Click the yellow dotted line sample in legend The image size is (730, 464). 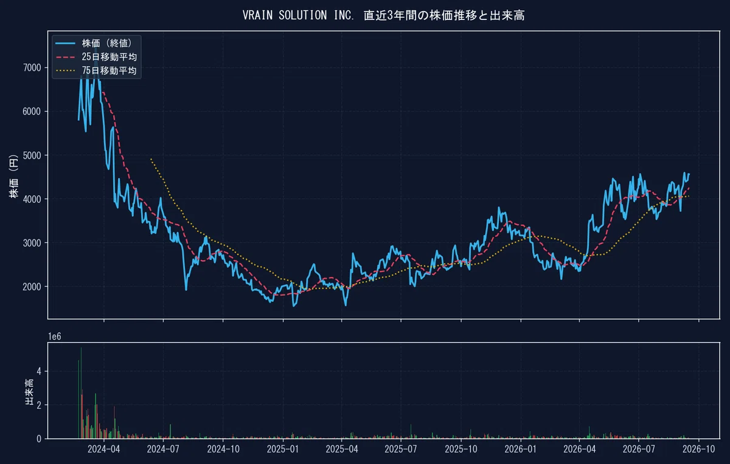click(x=65, y=71)
